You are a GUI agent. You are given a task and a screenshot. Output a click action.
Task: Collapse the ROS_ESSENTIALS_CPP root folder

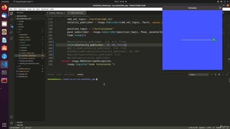[24, 19]
